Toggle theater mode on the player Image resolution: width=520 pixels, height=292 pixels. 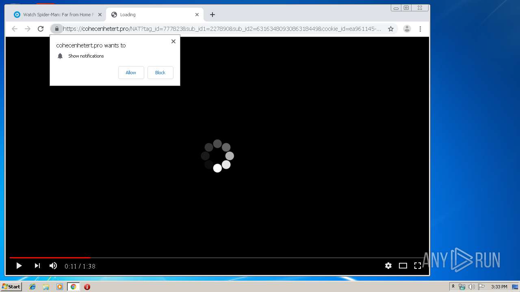coord(403,266)
